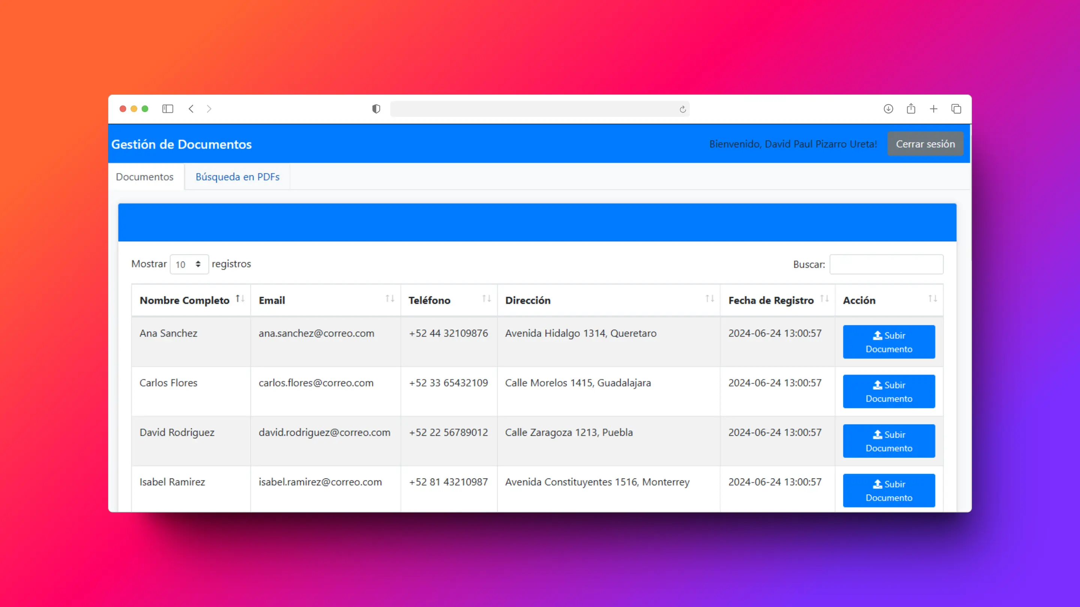1080x607 pixels.
Task: Click Cerrar sesión to log out
Action: [x=924, y=144]
